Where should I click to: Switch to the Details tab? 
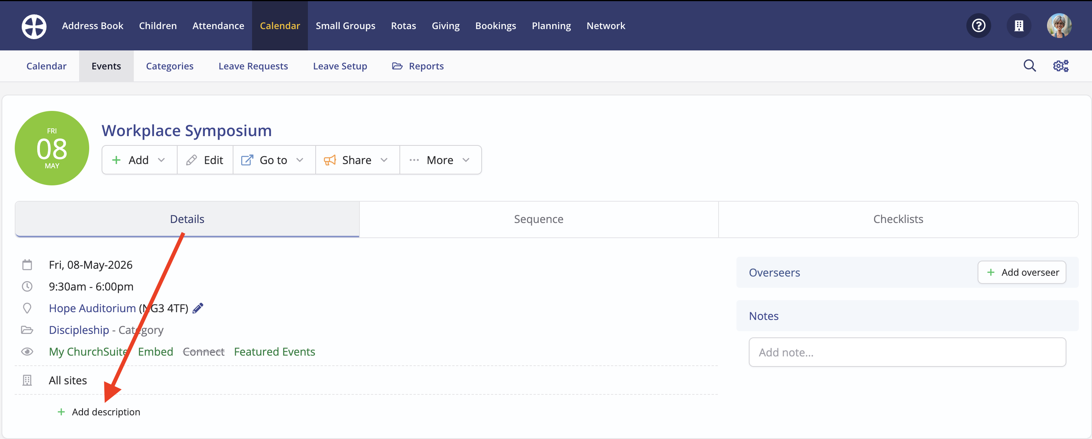(x=187, y=219)
